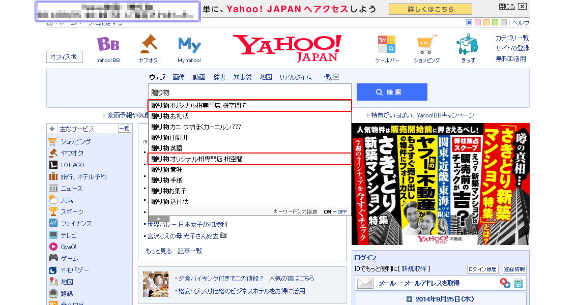Select the ウェブ search tab
Viewport: 575px width, 305px height.
point(157,77)
